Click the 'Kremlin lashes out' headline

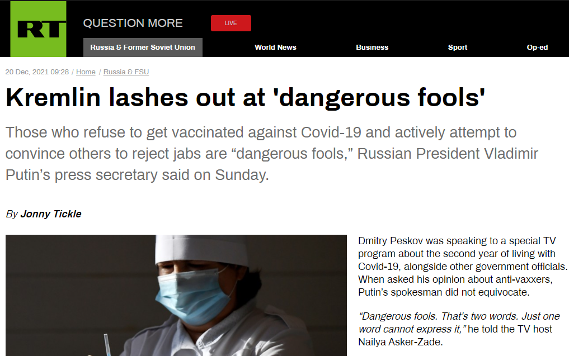point(245,97)
